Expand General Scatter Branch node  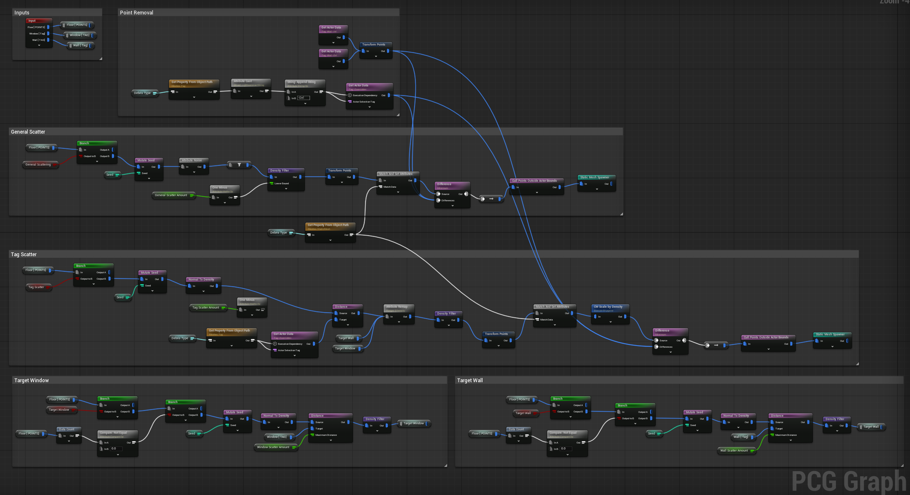pos(97,161)
